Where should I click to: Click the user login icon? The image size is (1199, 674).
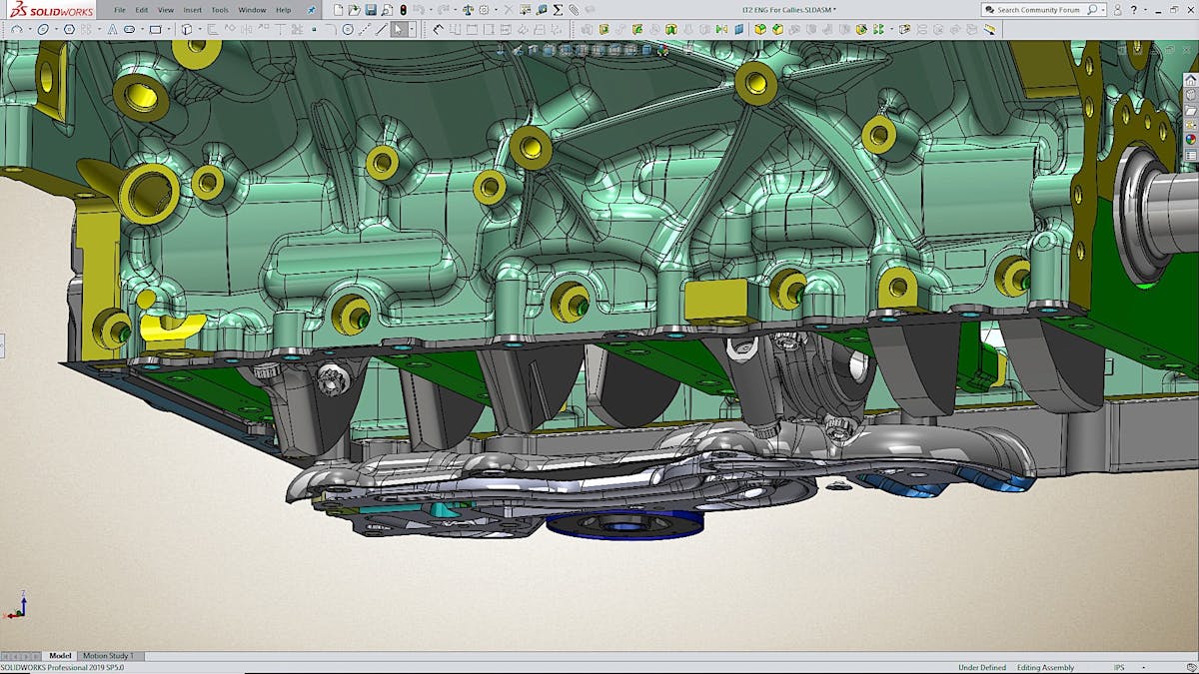point(1117,10)
